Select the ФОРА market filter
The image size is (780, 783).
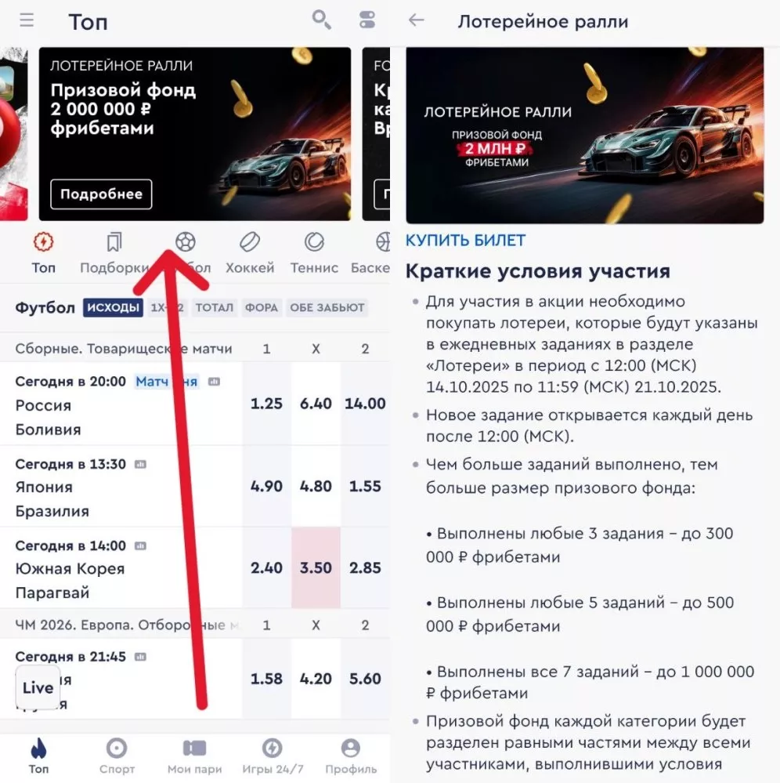[262, 307]
